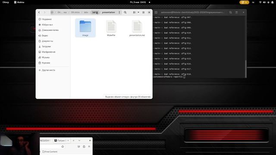Select the presentation.md file
The width and height of the screenshot is (276, 155).
137,28
